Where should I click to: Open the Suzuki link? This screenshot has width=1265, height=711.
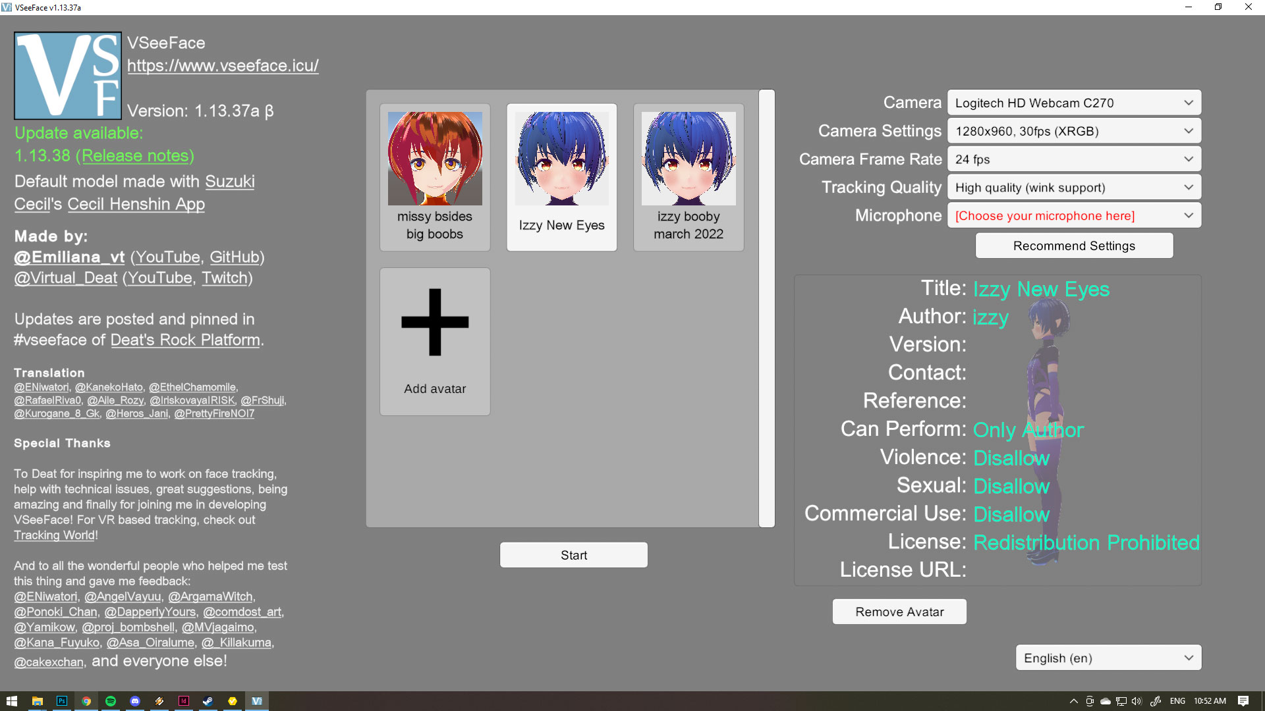[x=230, y=182]
